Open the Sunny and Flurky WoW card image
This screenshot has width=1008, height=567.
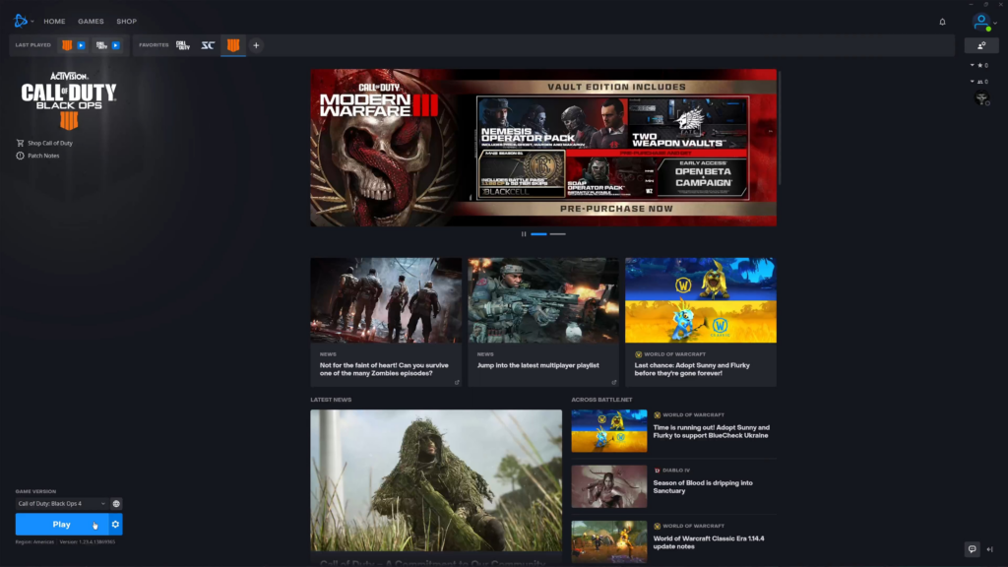tap(701, 300)
